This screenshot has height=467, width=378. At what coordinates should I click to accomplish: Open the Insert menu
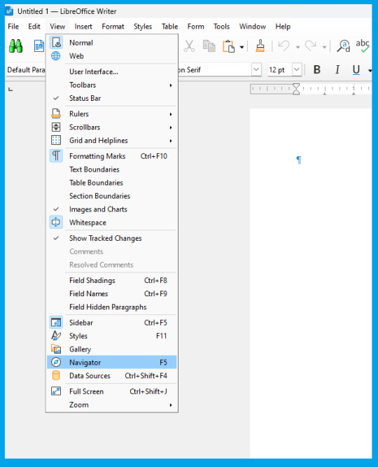point(83,27)
